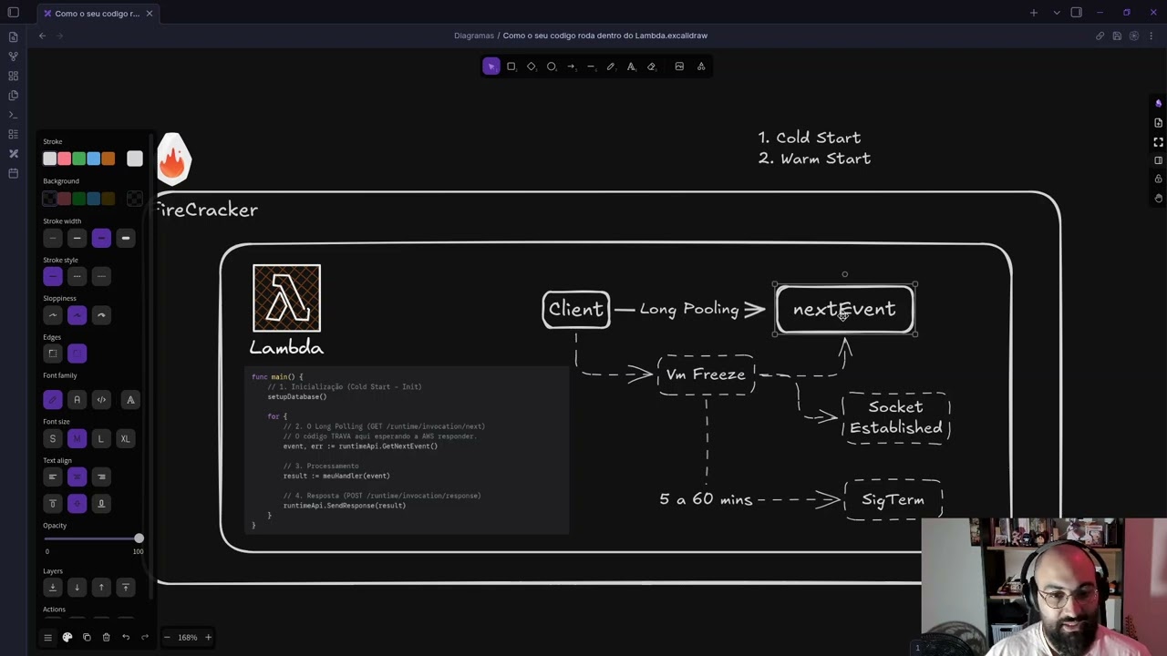Adjust the Opacity slider handle

pos(139,538)
